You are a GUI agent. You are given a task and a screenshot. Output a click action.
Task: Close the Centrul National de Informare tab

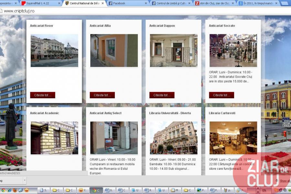pyautogui.click(x=102, y=3)
